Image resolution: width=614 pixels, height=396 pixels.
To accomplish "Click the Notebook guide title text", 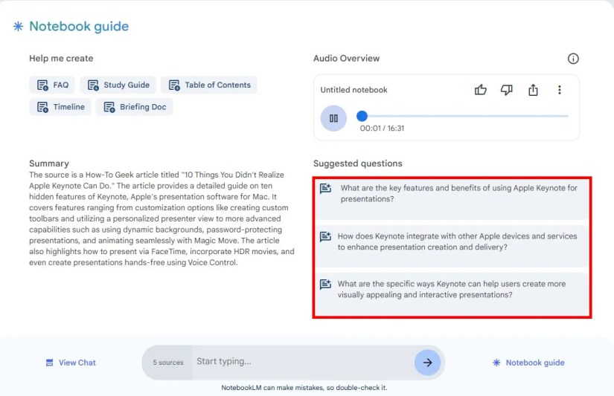I will (79, 26).
